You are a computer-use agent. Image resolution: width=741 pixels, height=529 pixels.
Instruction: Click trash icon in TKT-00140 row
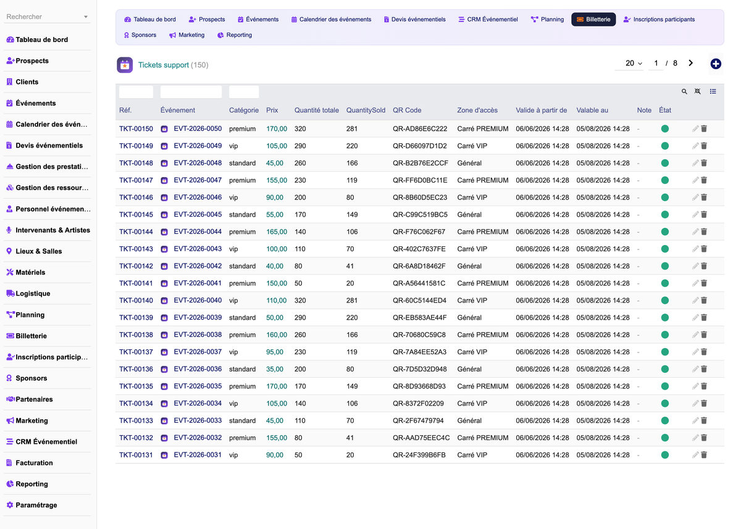704,301
